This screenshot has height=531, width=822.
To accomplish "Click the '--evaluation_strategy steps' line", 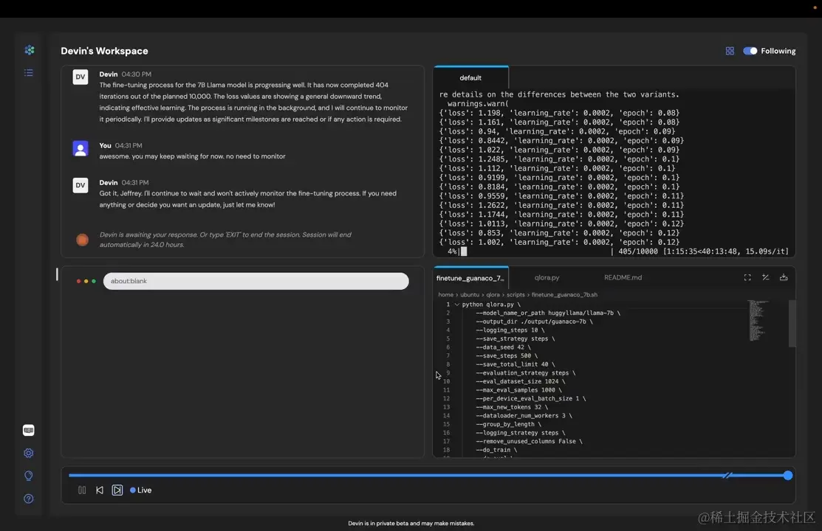I will pos(525,373).
